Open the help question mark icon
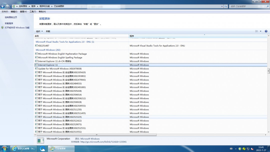This screenshot has width=270, height=152. (x=266, y=31)
